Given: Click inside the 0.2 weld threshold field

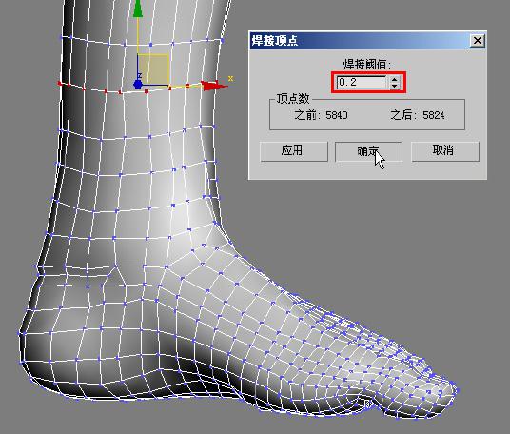Looking at the screenshot, I should tap(362, 82).
